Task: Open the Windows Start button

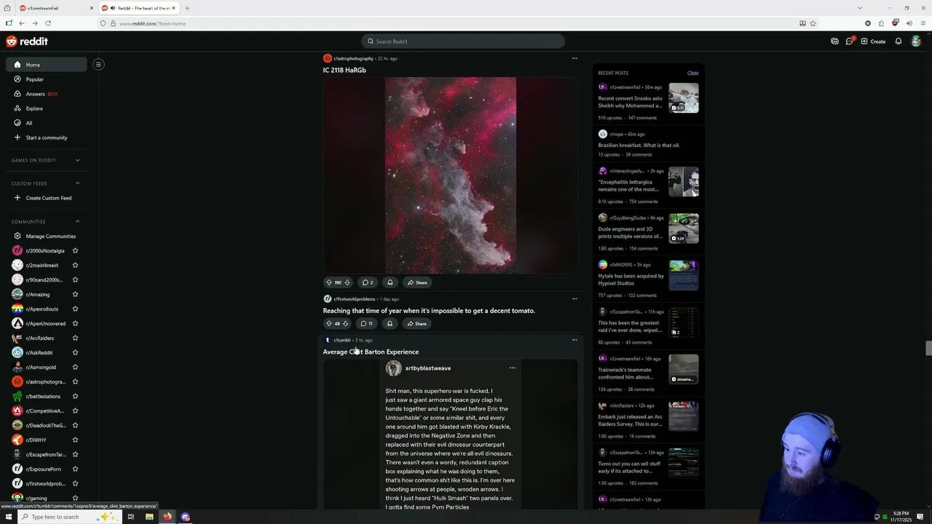Action: tap(9, 517)
